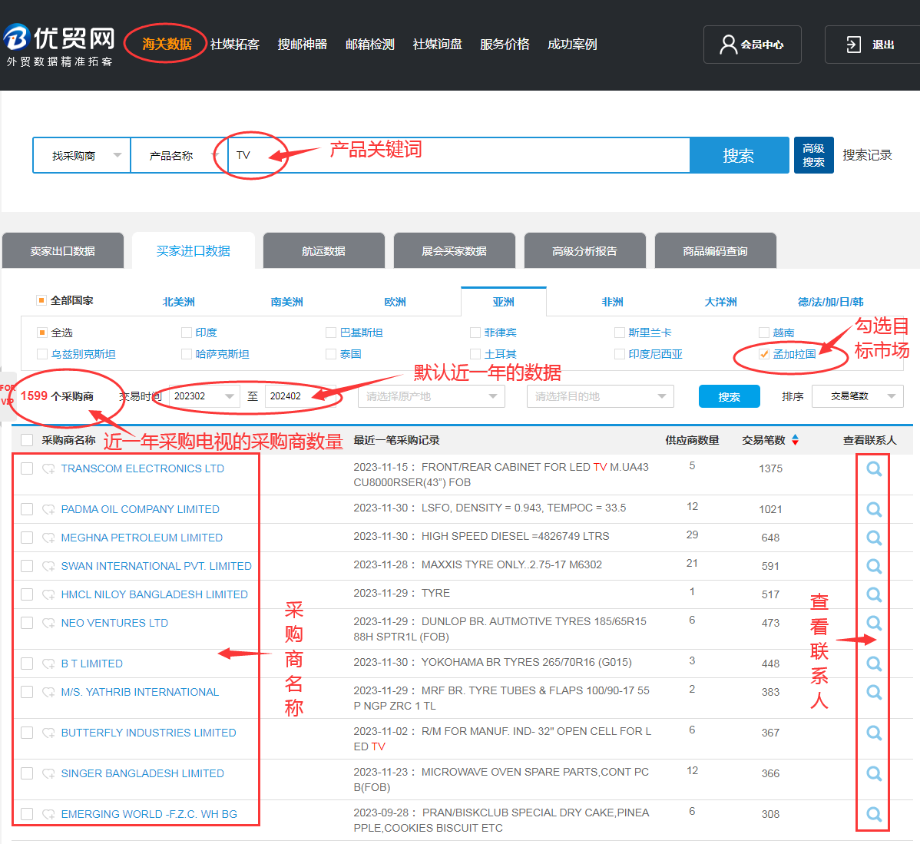
Task: Click the 高级搜索 button
Action: (813, 155)
